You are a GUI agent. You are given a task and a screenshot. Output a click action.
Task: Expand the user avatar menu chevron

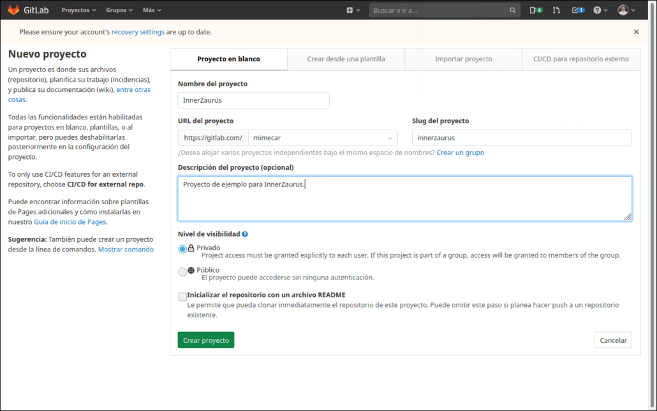[x=633, y=10]
